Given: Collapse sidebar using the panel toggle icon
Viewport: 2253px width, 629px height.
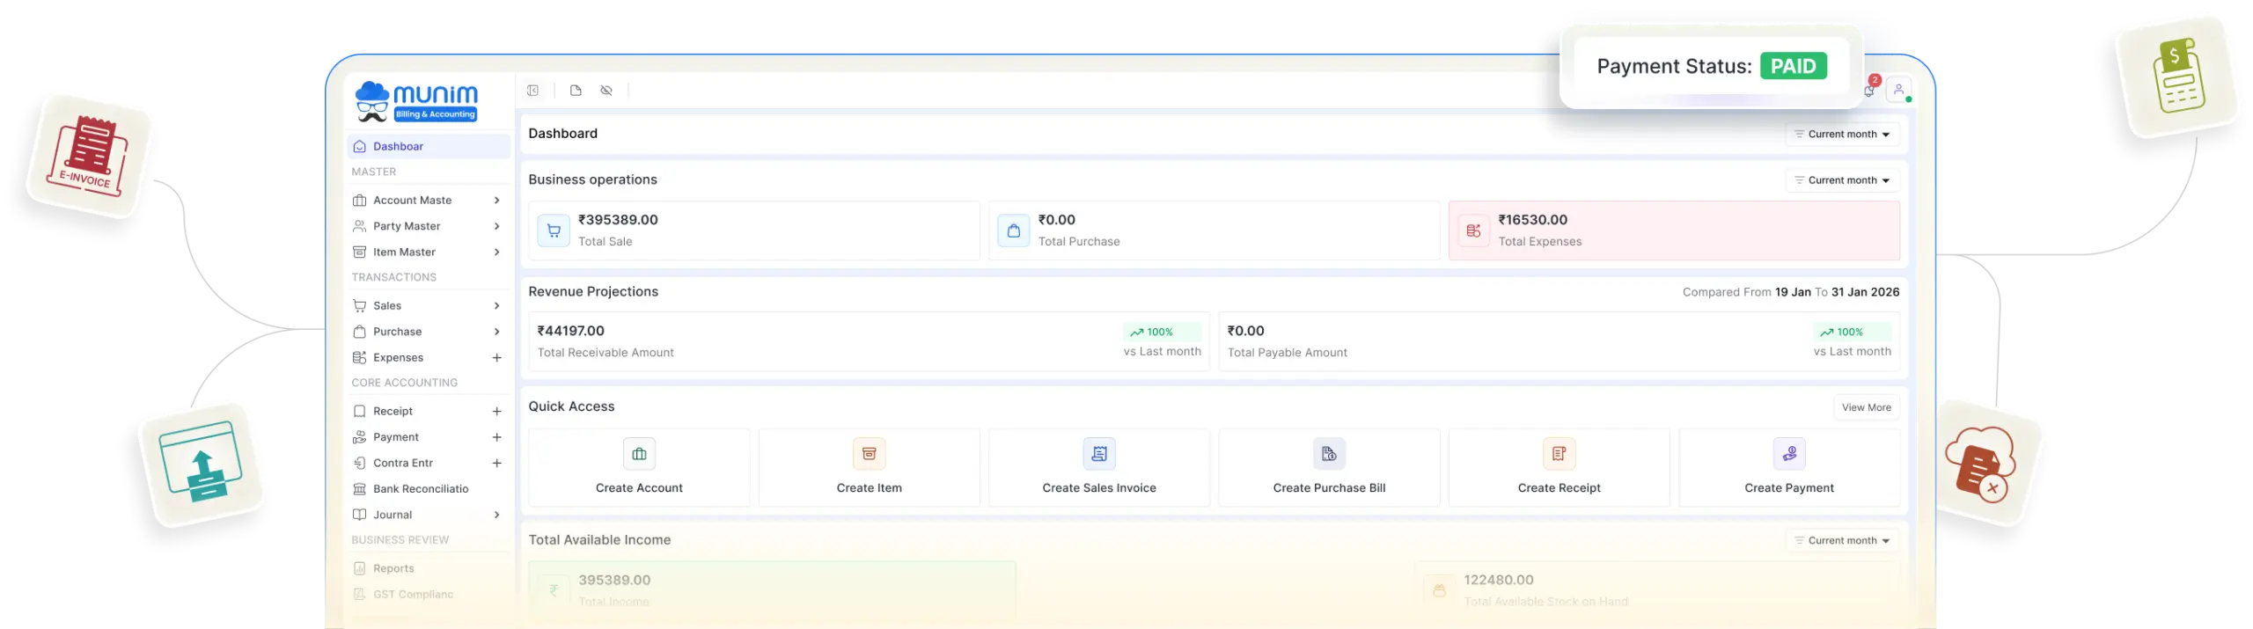Looking at the screenshot, I should (532, 91).
